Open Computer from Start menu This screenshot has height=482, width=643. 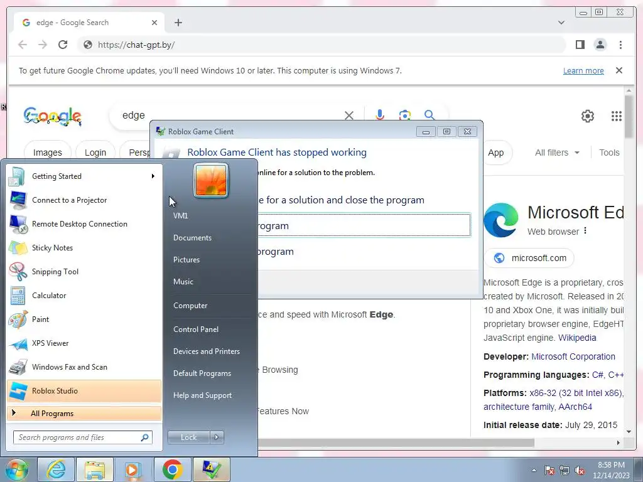pos(190,306)
